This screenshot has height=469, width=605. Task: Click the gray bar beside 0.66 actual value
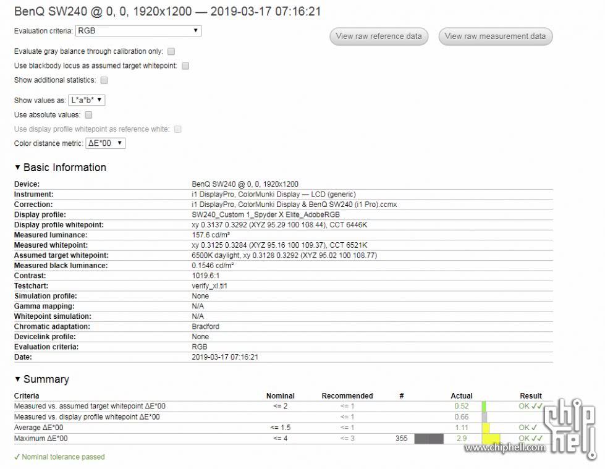(484, 417)
